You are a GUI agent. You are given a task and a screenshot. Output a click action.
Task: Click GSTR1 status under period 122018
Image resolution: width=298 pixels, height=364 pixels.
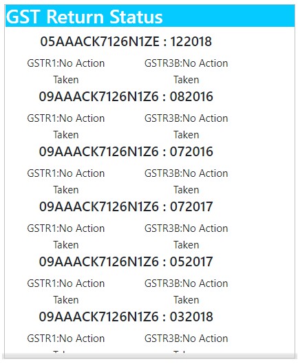tap(66, 72)
